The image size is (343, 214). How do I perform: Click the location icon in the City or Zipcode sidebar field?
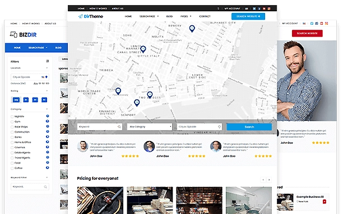(x=46, y=77)
